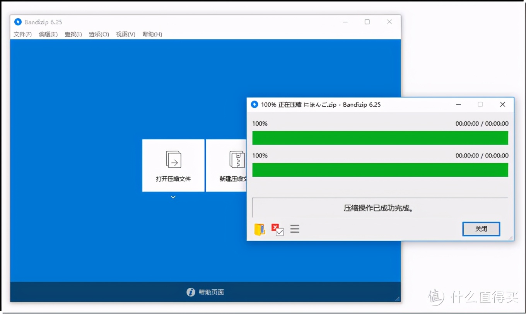Expand the chevron under the Open Archive tile
Viewport: 526px width, 314px height.
[x=173, y=197]
